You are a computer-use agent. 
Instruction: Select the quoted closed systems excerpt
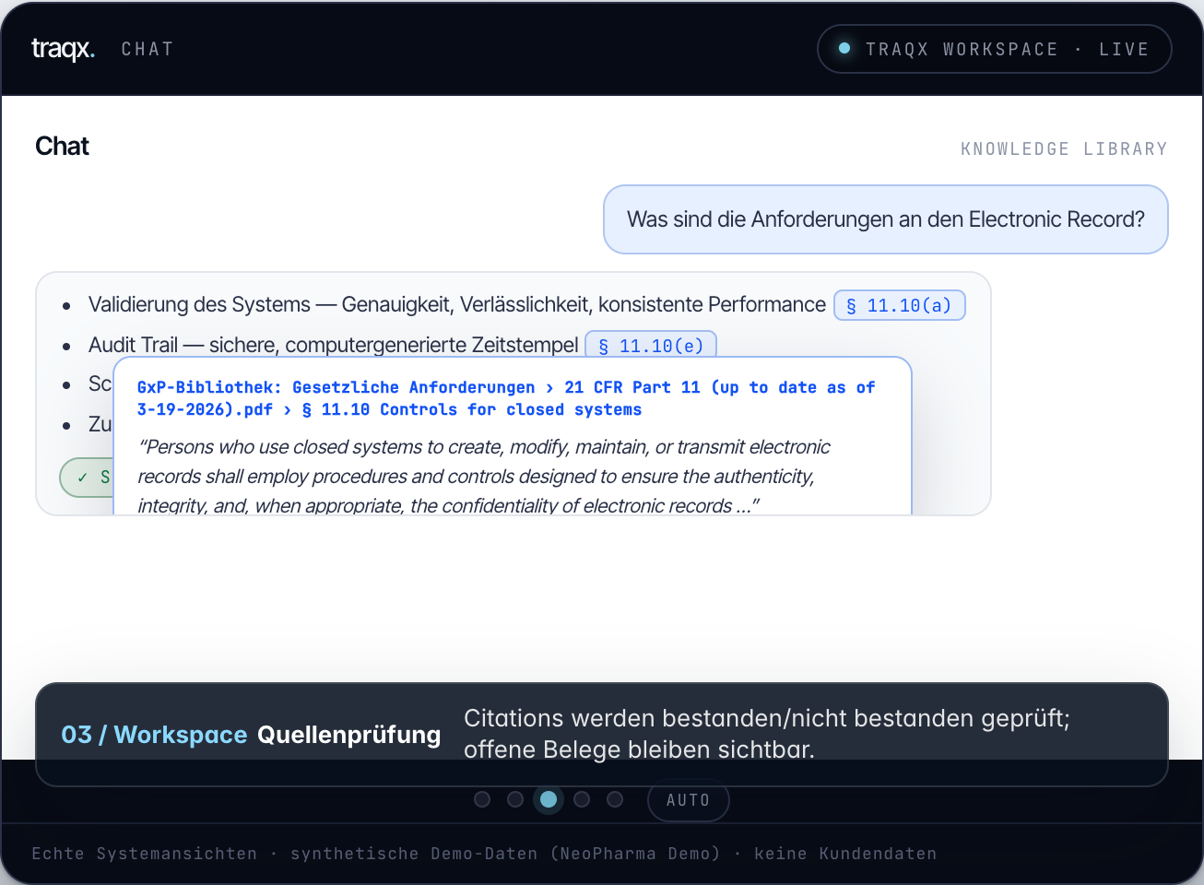(484, 476)
